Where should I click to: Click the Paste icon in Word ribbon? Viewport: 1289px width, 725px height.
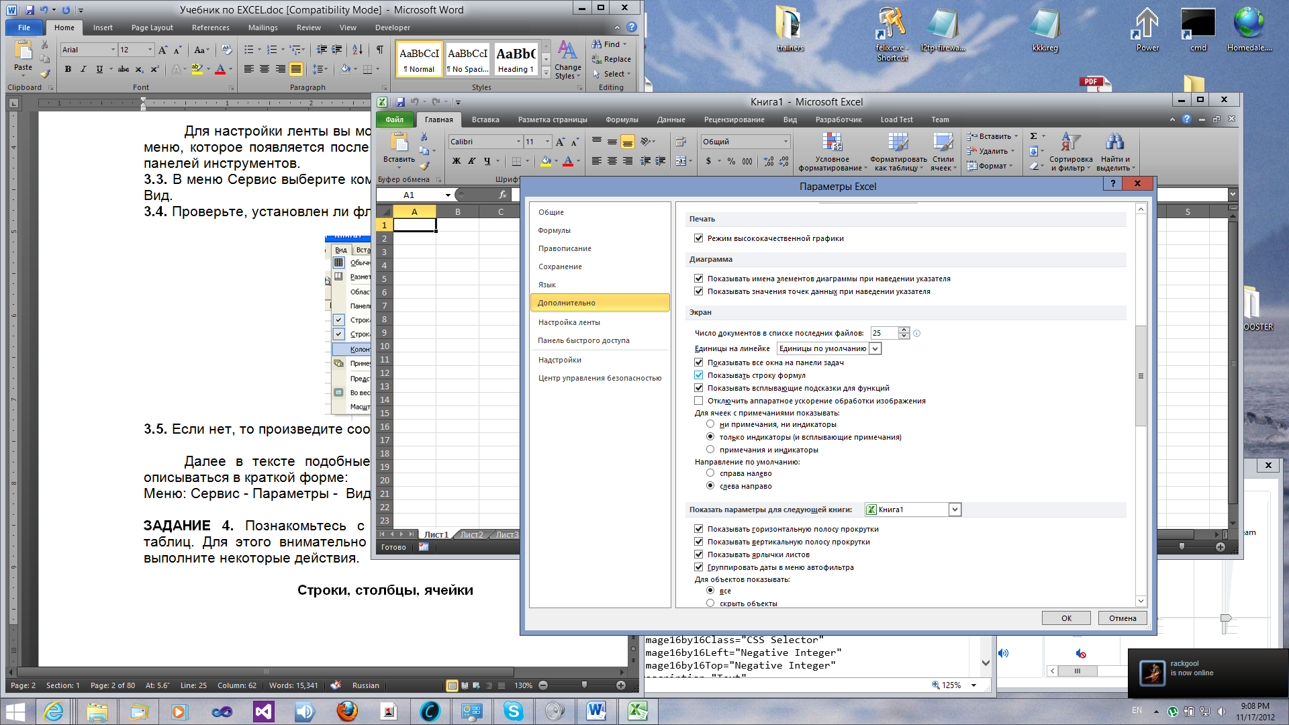coord(23,51)
